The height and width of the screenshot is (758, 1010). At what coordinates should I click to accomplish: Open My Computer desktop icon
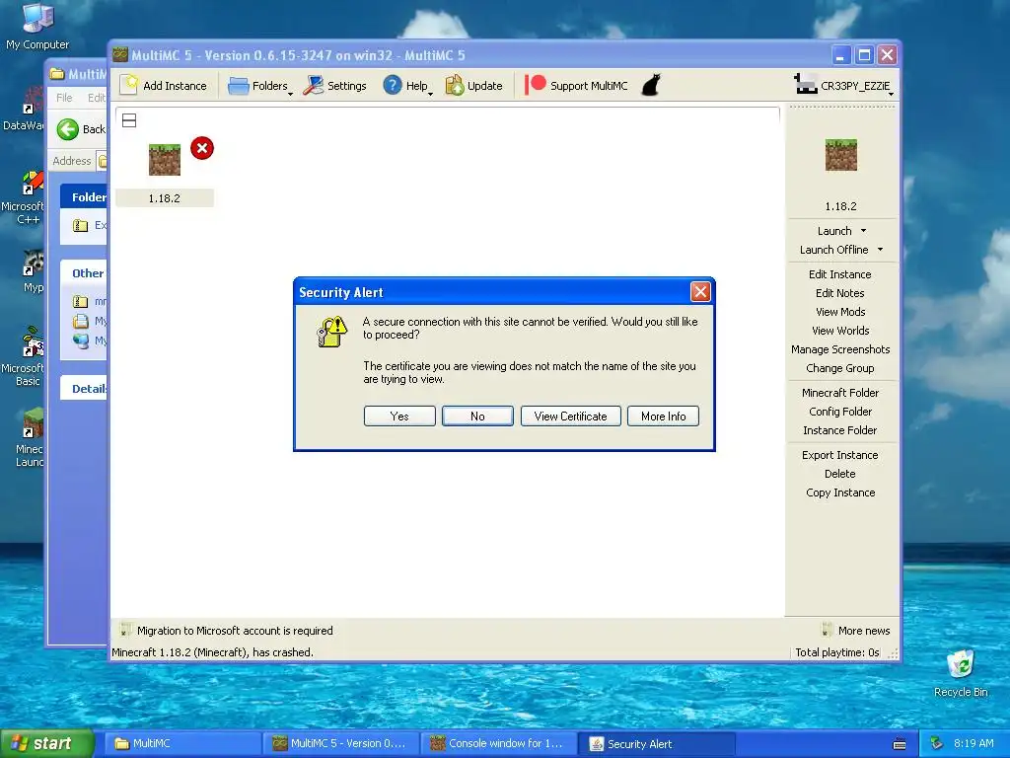coord(37,26)
